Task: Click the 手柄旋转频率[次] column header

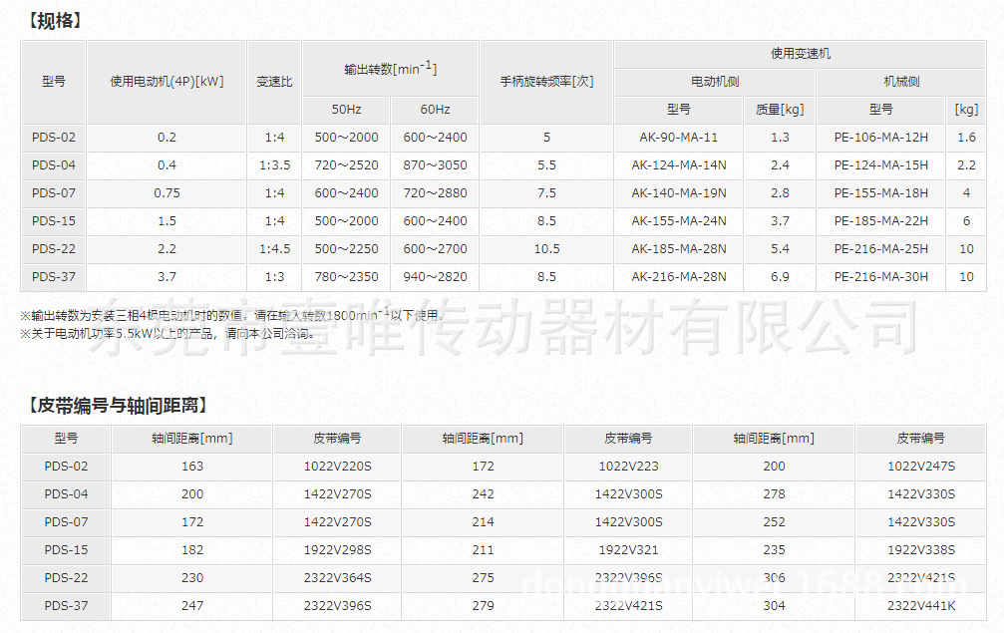Action: 546,82
